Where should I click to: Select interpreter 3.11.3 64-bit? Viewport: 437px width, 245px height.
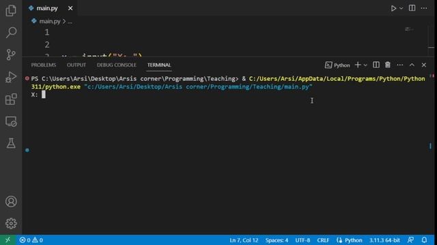tap(384, 240)
